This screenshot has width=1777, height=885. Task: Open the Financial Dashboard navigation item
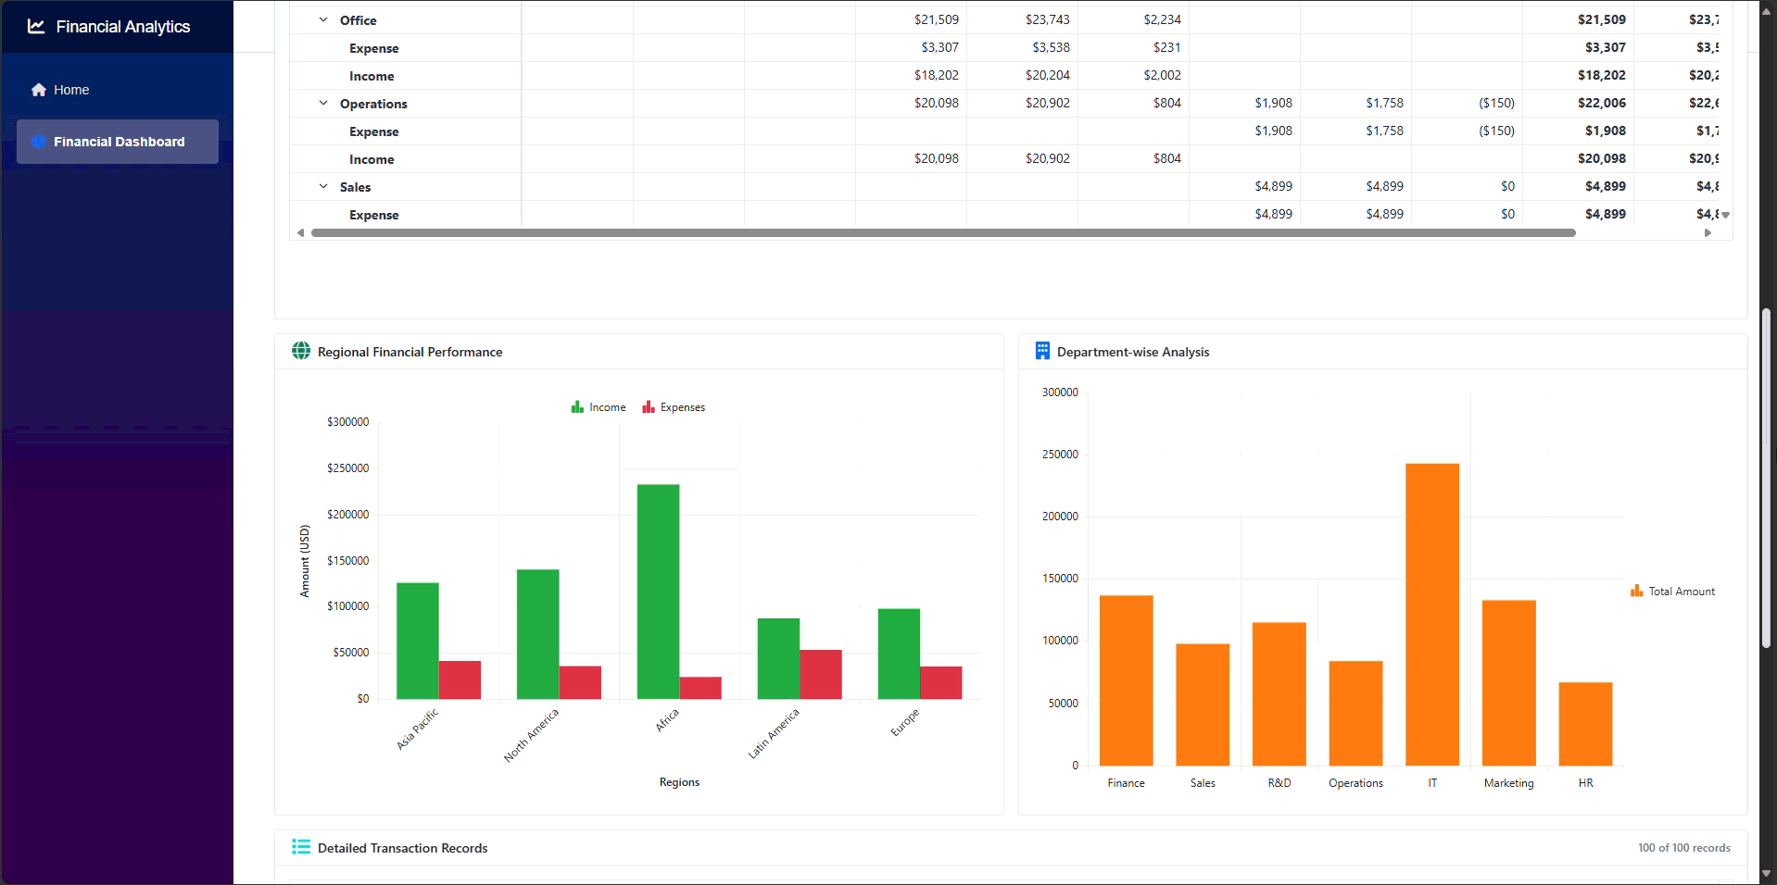(117, 141)
